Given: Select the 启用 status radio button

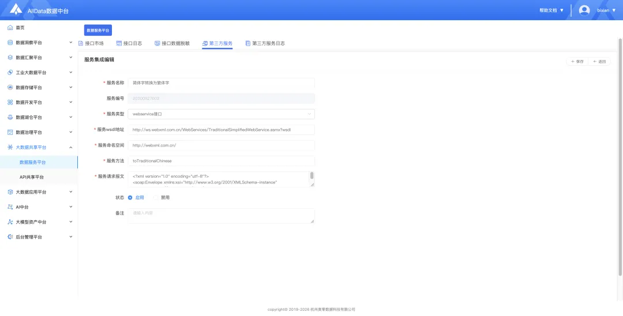Looking at the screenshot, I should tap(130, 198).
